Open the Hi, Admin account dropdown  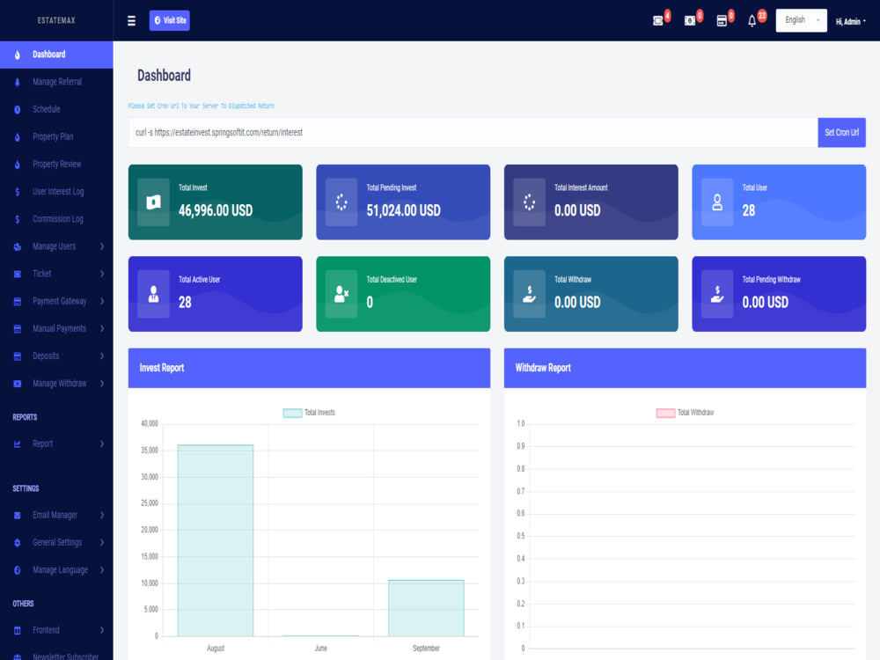850,21
